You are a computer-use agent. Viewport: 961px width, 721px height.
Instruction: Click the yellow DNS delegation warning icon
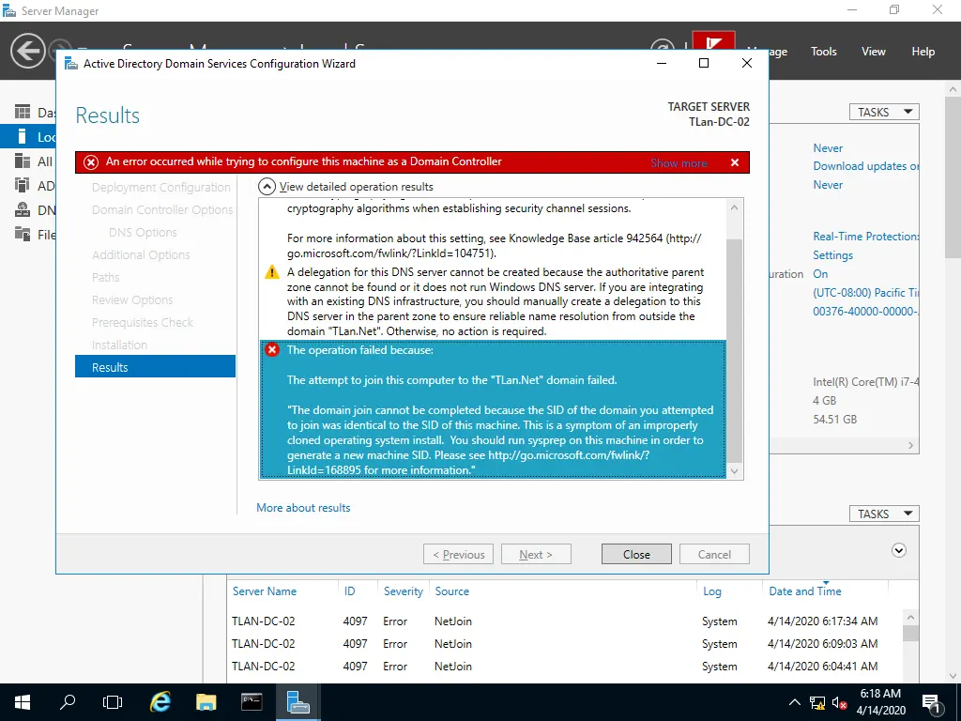(x=272, y=272)
